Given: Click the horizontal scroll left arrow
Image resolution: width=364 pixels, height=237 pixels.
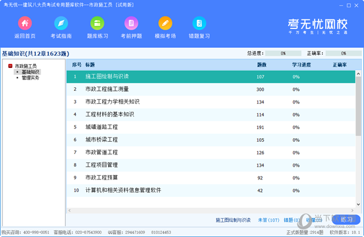Looking at the screenshot, I should 69,210.
